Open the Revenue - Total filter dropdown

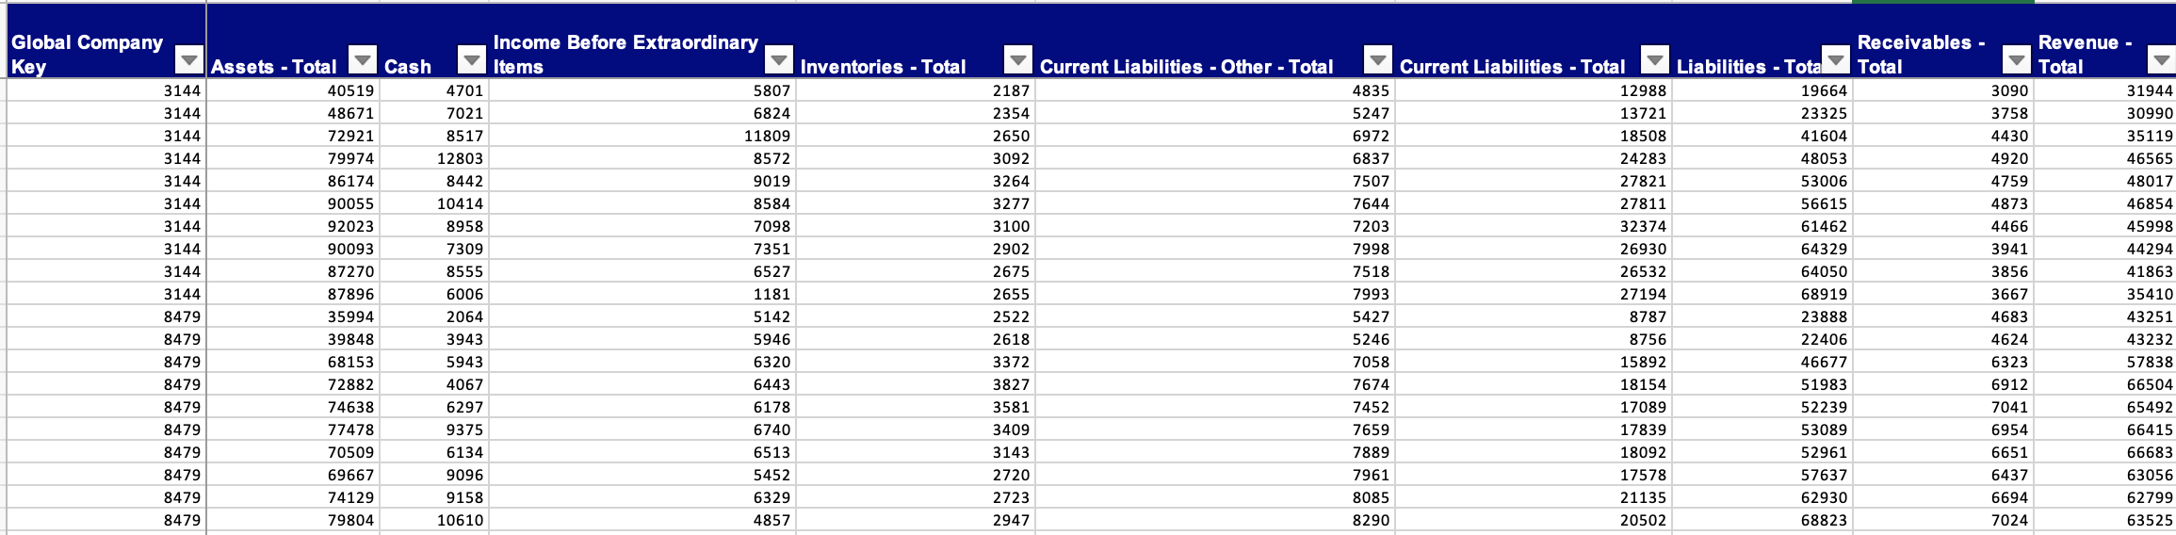click(x=2161, y=60)
